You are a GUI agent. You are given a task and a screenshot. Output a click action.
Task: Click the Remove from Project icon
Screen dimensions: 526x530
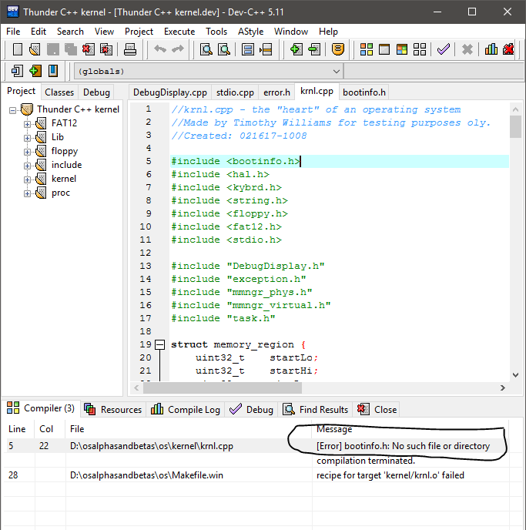(x=314, y=49)
